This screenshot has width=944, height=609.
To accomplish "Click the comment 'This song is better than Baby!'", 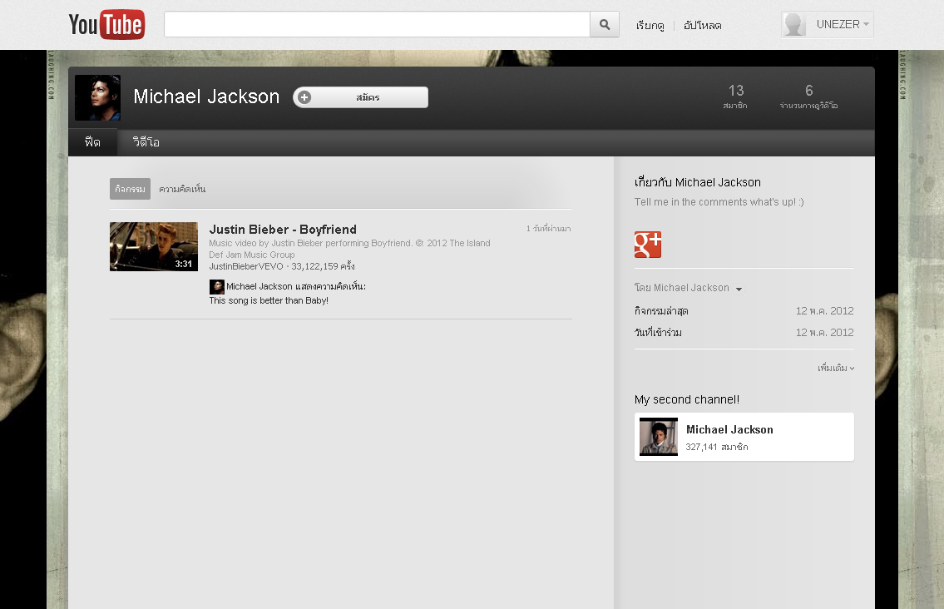I will click(x=269, y=300).
